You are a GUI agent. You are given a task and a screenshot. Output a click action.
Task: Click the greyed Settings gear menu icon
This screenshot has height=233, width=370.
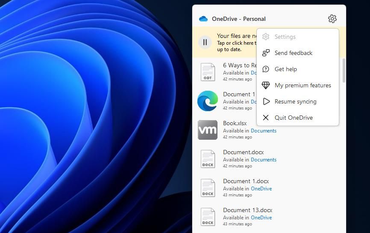266,37
